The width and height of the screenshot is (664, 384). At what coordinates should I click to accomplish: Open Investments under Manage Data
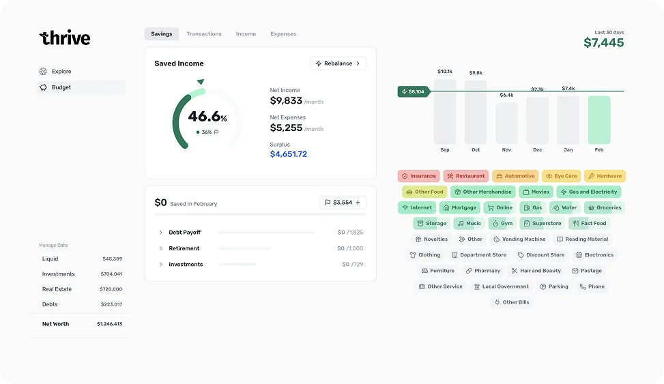pos(82,274)
